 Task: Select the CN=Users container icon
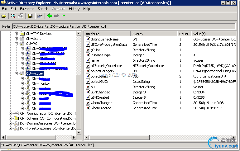[x=22, y=39]
